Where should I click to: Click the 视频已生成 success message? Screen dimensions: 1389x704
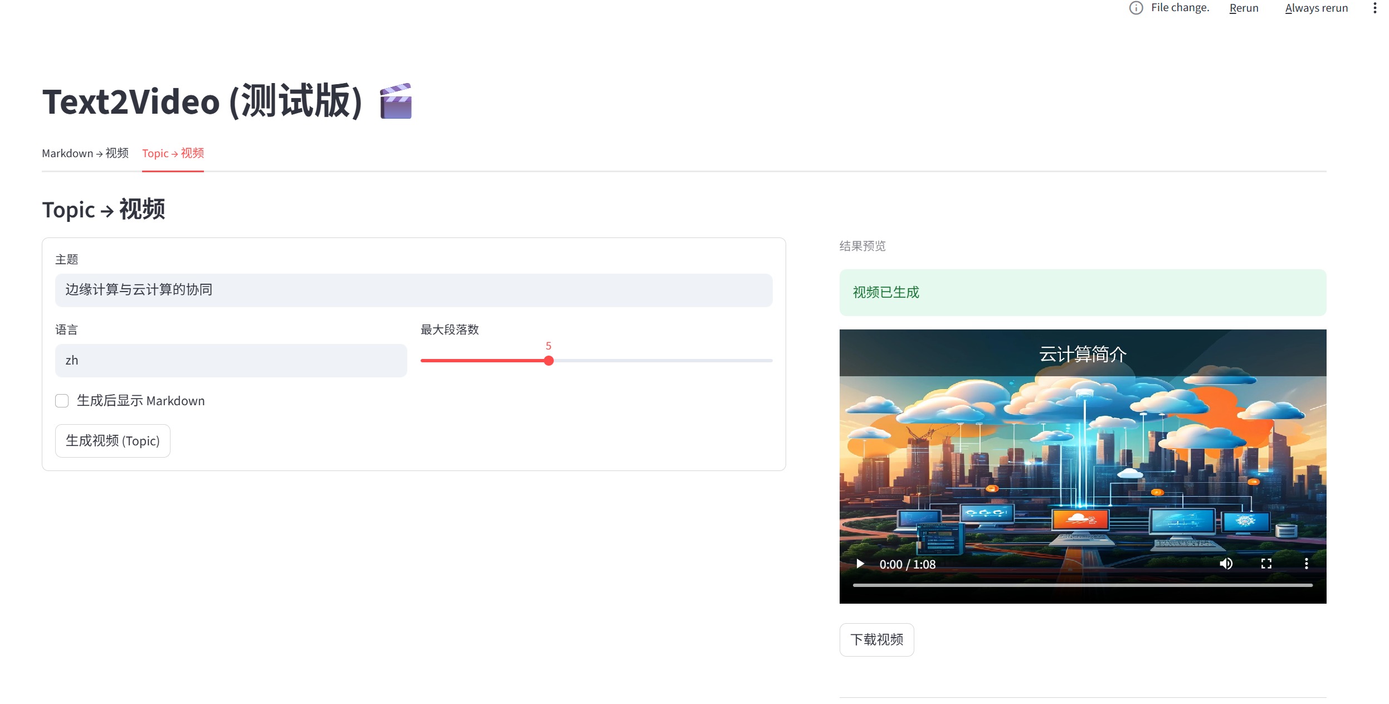click(x=1082, y=293)
